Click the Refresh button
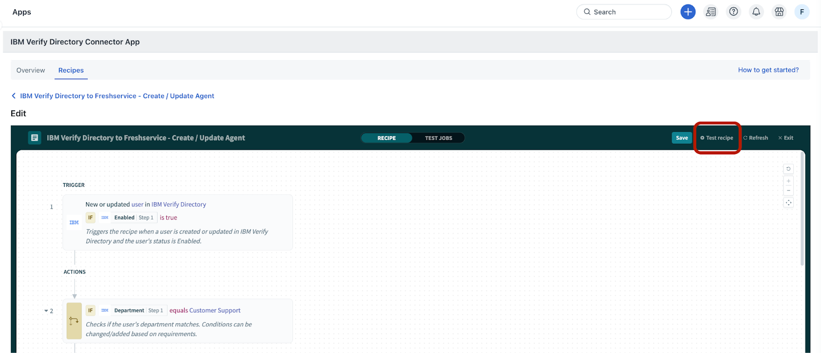This screenshot has height=353, width=821. pyautogui.click(x=756, y=138)
